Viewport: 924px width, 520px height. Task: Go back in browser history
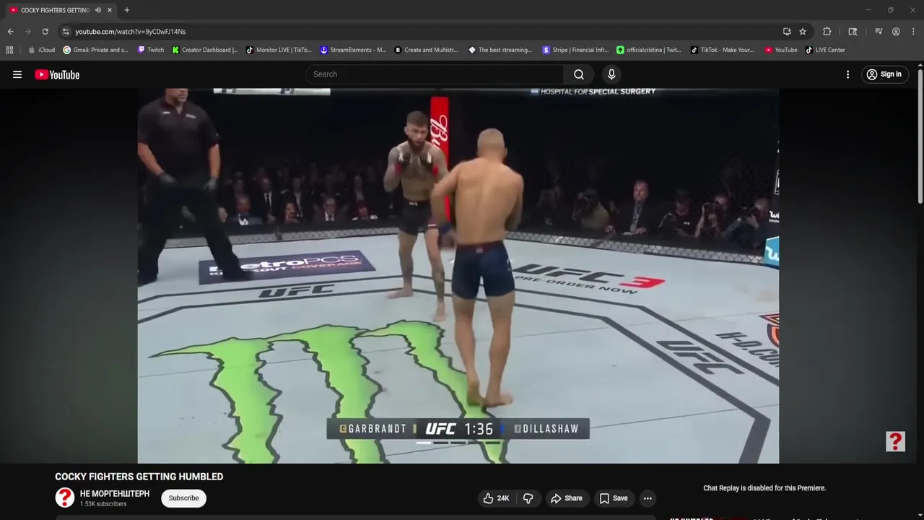pyautogui.click(x=10, y=32)
